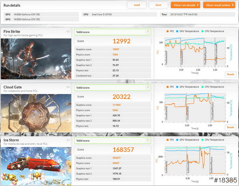The height and width of the screenshot is (186, 239).
Task: Open the help icon in Cloud Gate's Valid score bar
Action: [147, 87]
